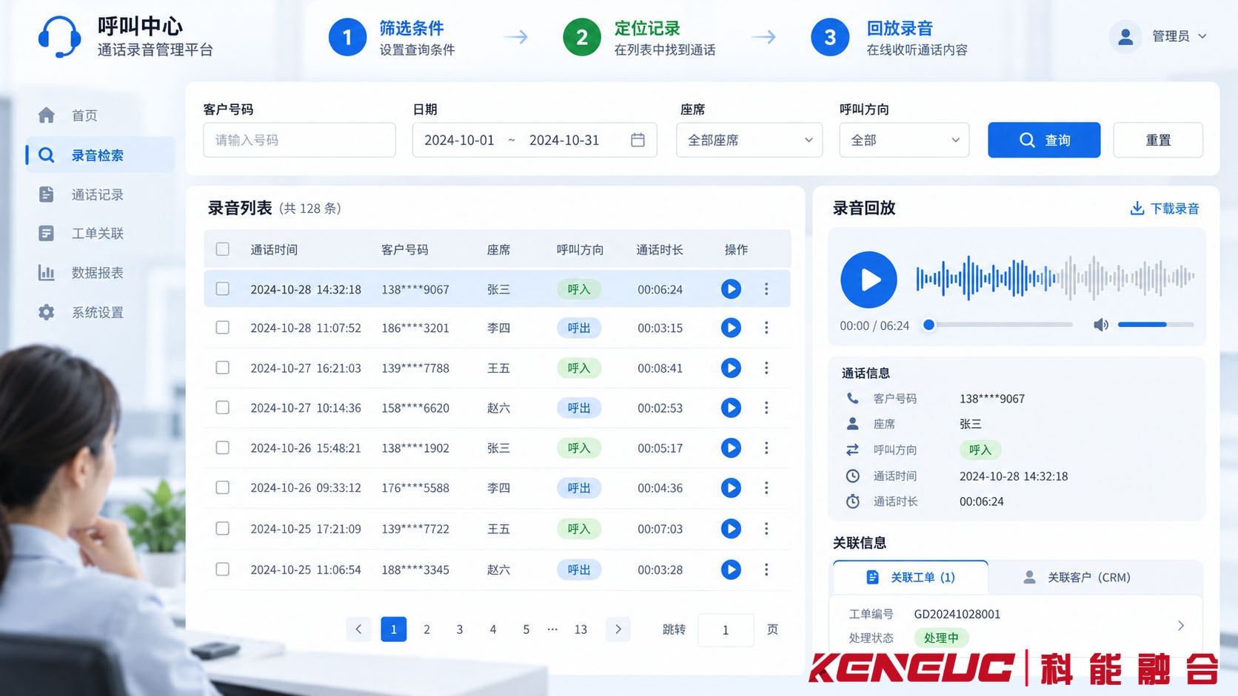Click the calendar icon in date field
1238x696 pixels.
point(638,140)
